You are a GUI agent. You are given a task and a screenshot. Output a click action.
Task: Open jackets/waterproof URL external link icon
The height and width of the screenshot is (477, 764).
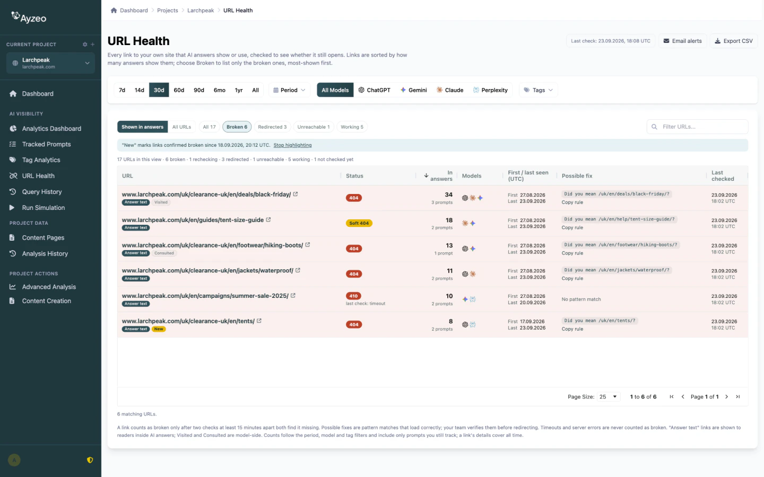click(x=298, y=270)
